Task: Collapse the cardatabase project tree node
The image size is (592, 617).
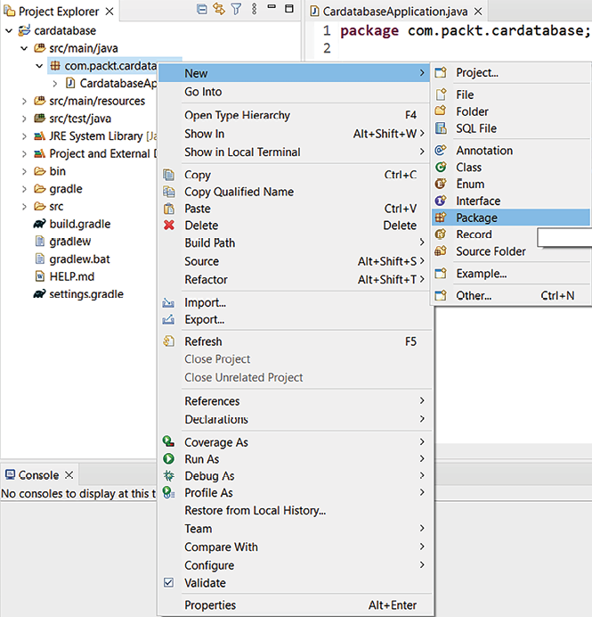Action: pyautogui.click(x=9, y=30)
